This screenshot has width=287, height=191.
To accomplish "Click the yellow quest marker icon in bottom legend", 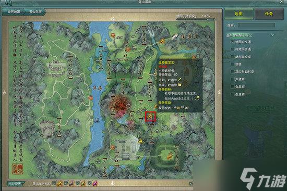I will (59, 183).
